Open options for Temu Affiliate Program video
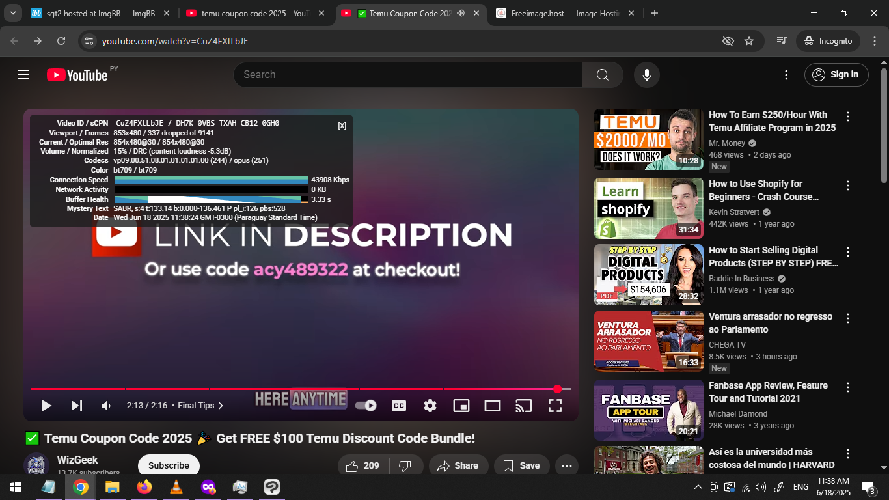 coord(848,117)
